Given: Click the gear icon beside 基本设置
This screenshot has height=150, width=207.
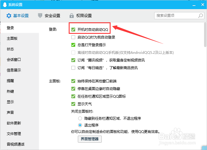Looking at the screenshot, I should [9, 16].
